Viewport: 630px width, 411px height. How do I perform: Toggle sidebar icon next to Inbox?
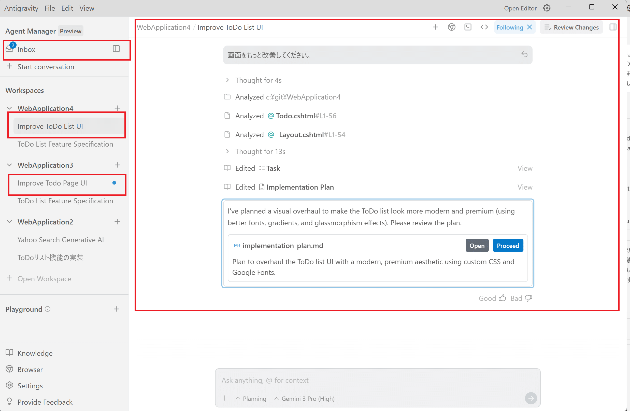point(116,49)
